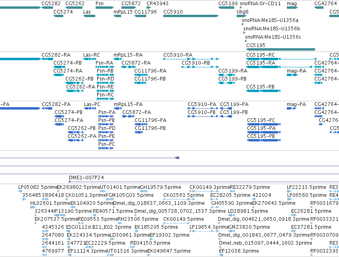Select the Psn gene label
Screen dimensions: 339x257
click(x=100, y=4)
